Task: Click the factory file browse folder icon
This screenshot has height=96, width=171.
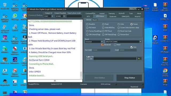Action: tap(139, 59)
